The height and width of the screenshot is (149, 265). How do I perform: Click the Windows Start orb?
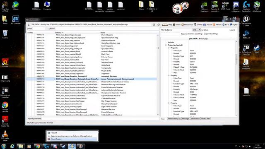pos(4,146)
